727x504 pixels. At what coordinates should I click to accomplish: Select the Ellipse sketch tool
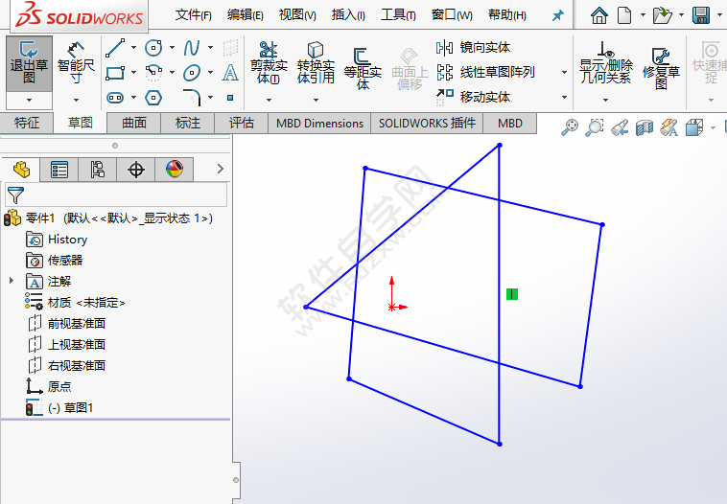tap(192, 73)
